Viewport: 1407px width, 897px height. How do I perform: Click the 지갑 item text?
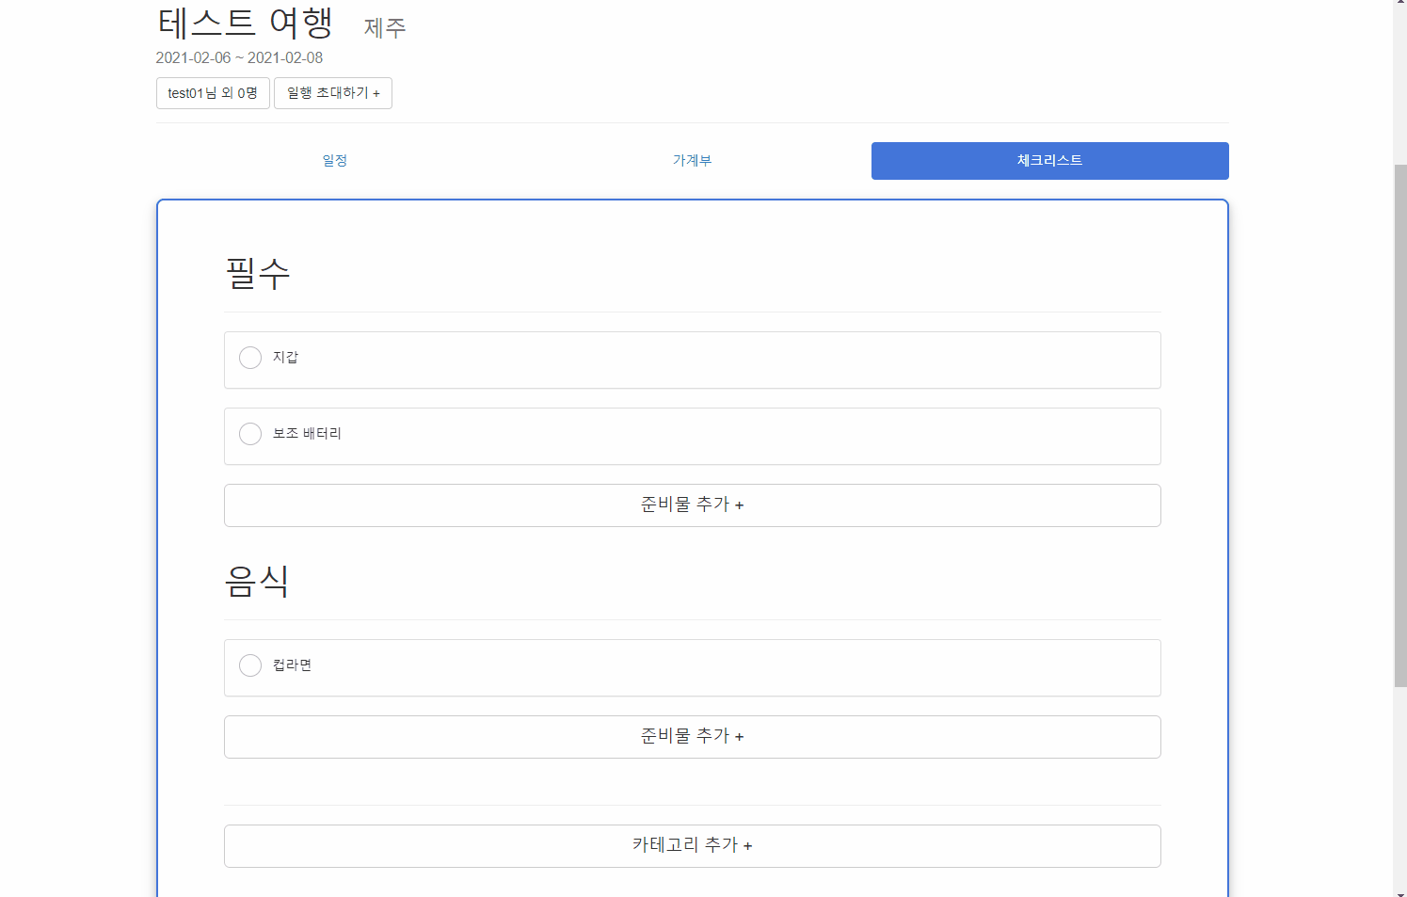point(285,357)
